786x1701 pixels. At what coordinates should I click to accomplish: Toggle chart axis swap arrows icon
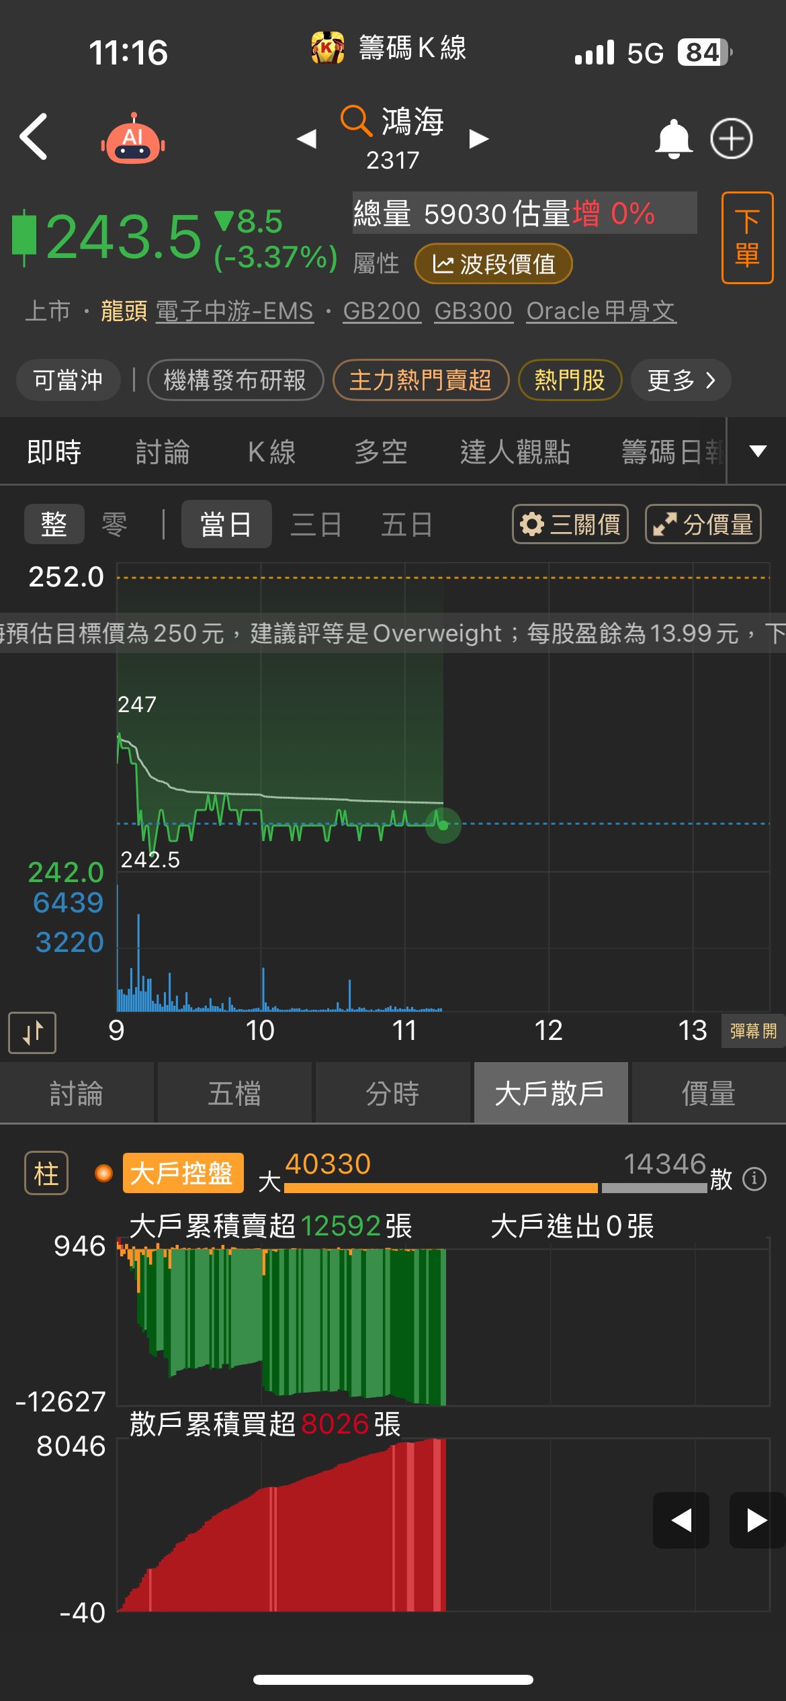pos(32,1033)
